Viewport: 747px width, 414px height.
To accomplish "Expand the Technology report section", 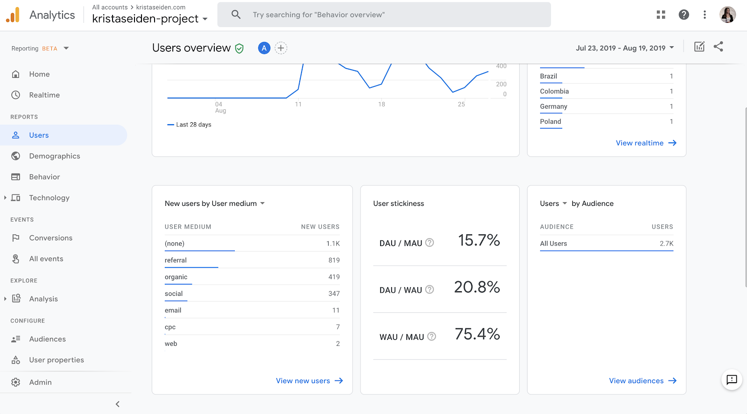I will pos(5,198).
